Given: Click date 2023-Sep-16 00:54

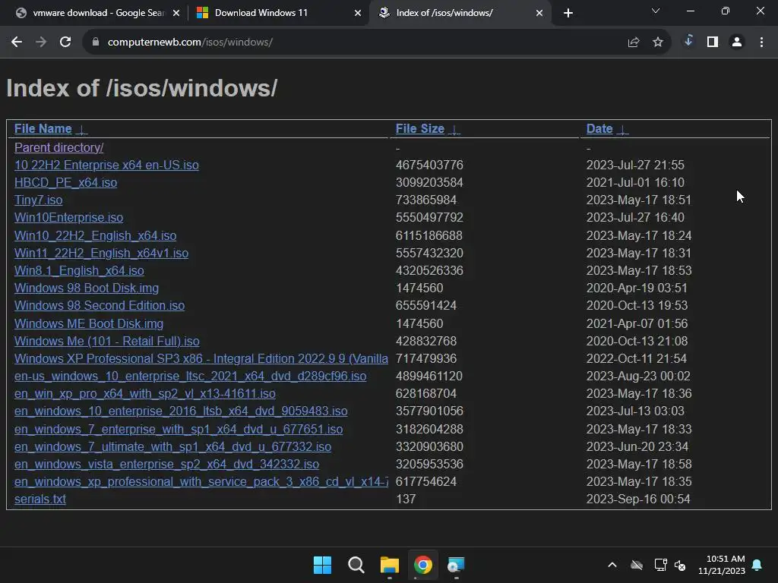Looking at the screenshot, I should click(x=638, y=499).
